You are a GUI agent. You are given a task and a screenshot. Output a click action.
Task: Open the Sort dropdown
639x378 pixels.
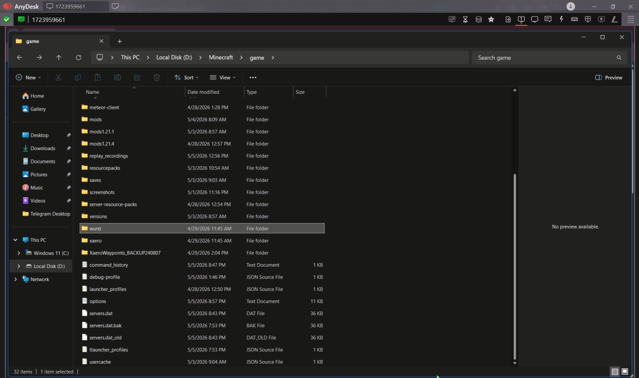pyautogui.click(x=186, y=77)
